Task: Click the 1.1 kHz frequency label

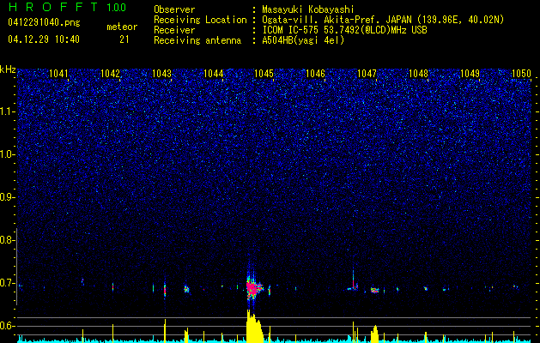Action: pos(7,111)
